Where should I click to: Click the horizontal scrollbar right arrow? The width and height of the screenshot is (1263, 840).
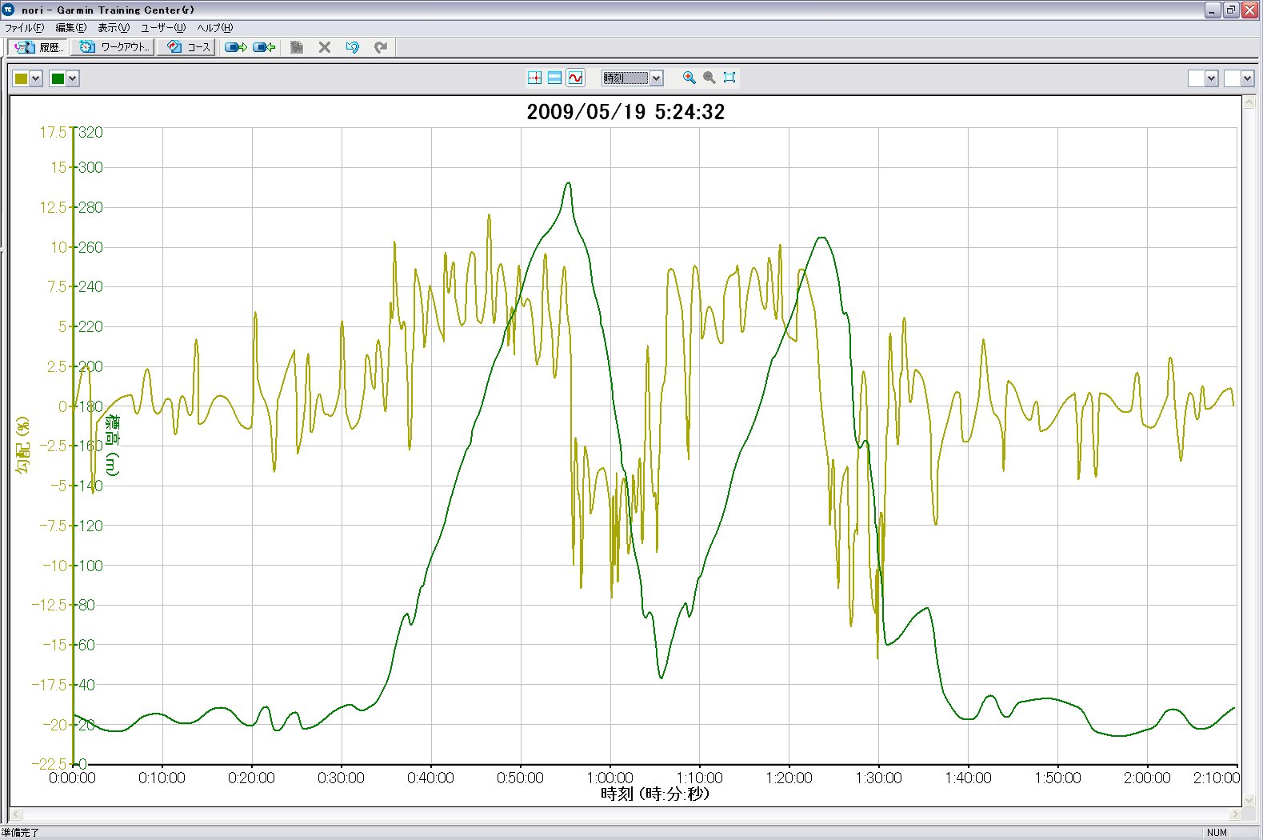click(x=1235, y=814)
